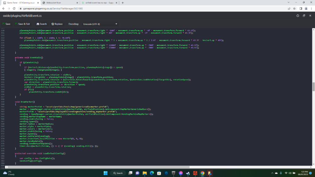Click the horizontal scrollbar thumb in editor
The width and height of the screenshot is (315, 177).
[98, 167]
